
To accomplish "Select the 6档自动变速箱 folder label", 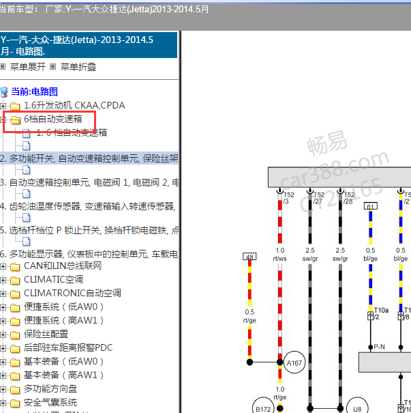I will pyautogui.click(x=53, y=119).
